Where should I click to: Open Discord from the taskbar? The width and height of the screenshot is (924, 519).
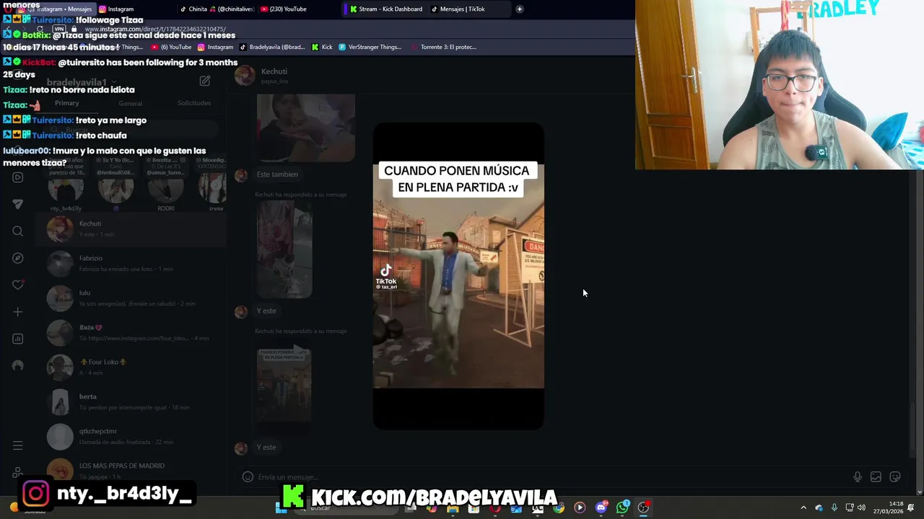point(601,507)
